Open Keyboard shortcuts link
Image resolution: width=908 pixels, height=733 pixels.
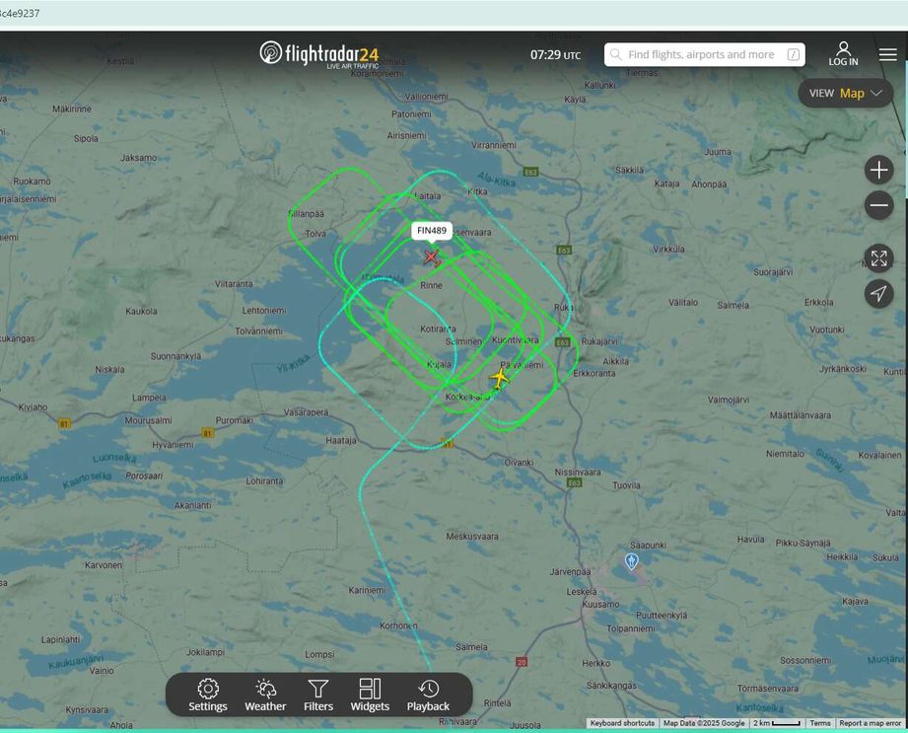point(622,723)
